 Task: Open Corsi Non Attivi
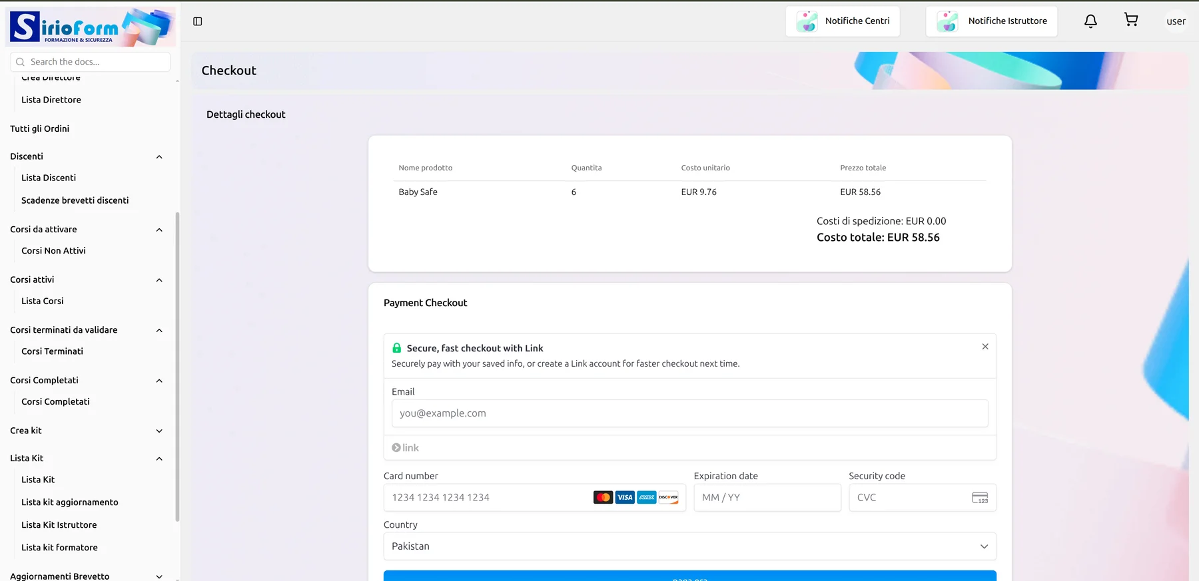point(53,251)
